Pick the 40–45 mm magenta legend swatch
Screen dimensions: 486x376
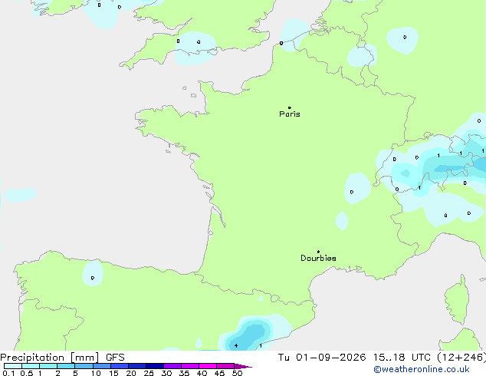click(x=208, y=366)
